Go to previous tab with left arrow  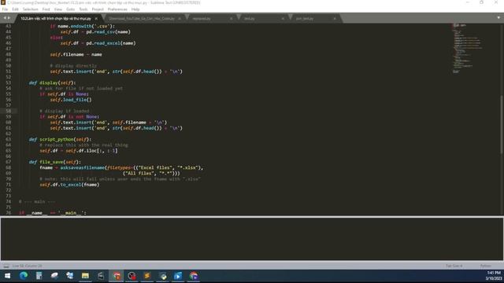tap(5, 18)
